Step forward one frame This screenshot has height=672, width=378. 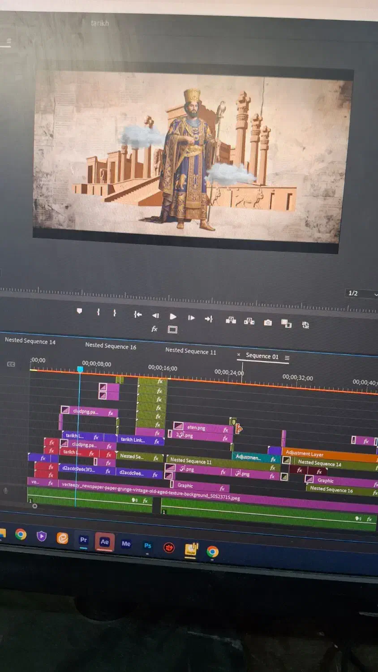click(x=191, y=318)
